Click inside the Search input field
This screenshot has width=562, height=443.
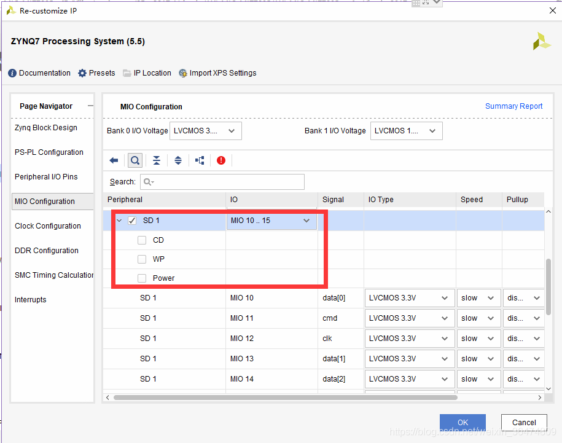(x=227, y=182)
